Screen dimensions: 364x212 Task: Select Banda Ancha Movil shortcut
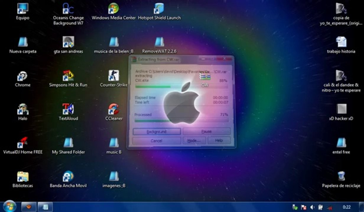68,180
